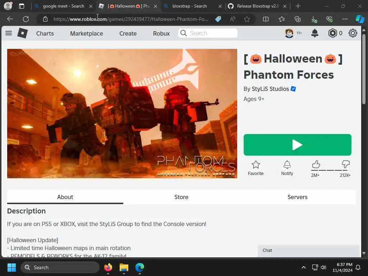368x276 pixels.
Task: Click the like-dislike vote ratio bar
Action: pos(331,170)
